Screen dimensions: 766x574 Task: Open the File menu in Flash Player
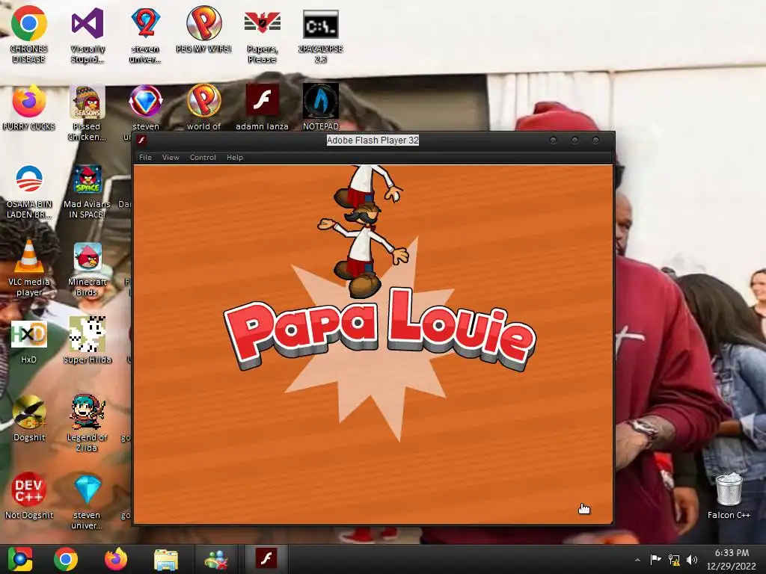(145, 157)
